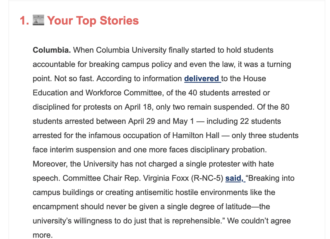
Task: Click the name "Hamilton Hall"
Action: tap(196, 135)
